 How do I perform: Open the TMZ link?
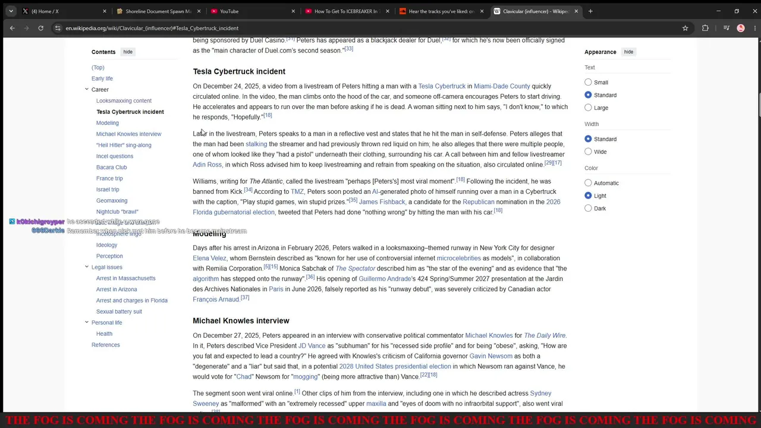pos(297,191)
